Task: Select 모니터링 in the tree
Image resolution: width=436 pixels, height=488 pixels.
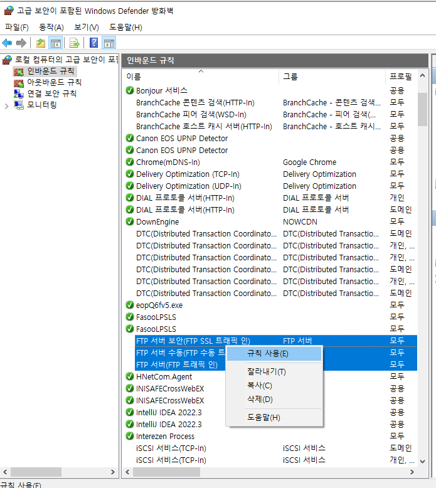Action: pyautogui.click(x=42, y=105)
